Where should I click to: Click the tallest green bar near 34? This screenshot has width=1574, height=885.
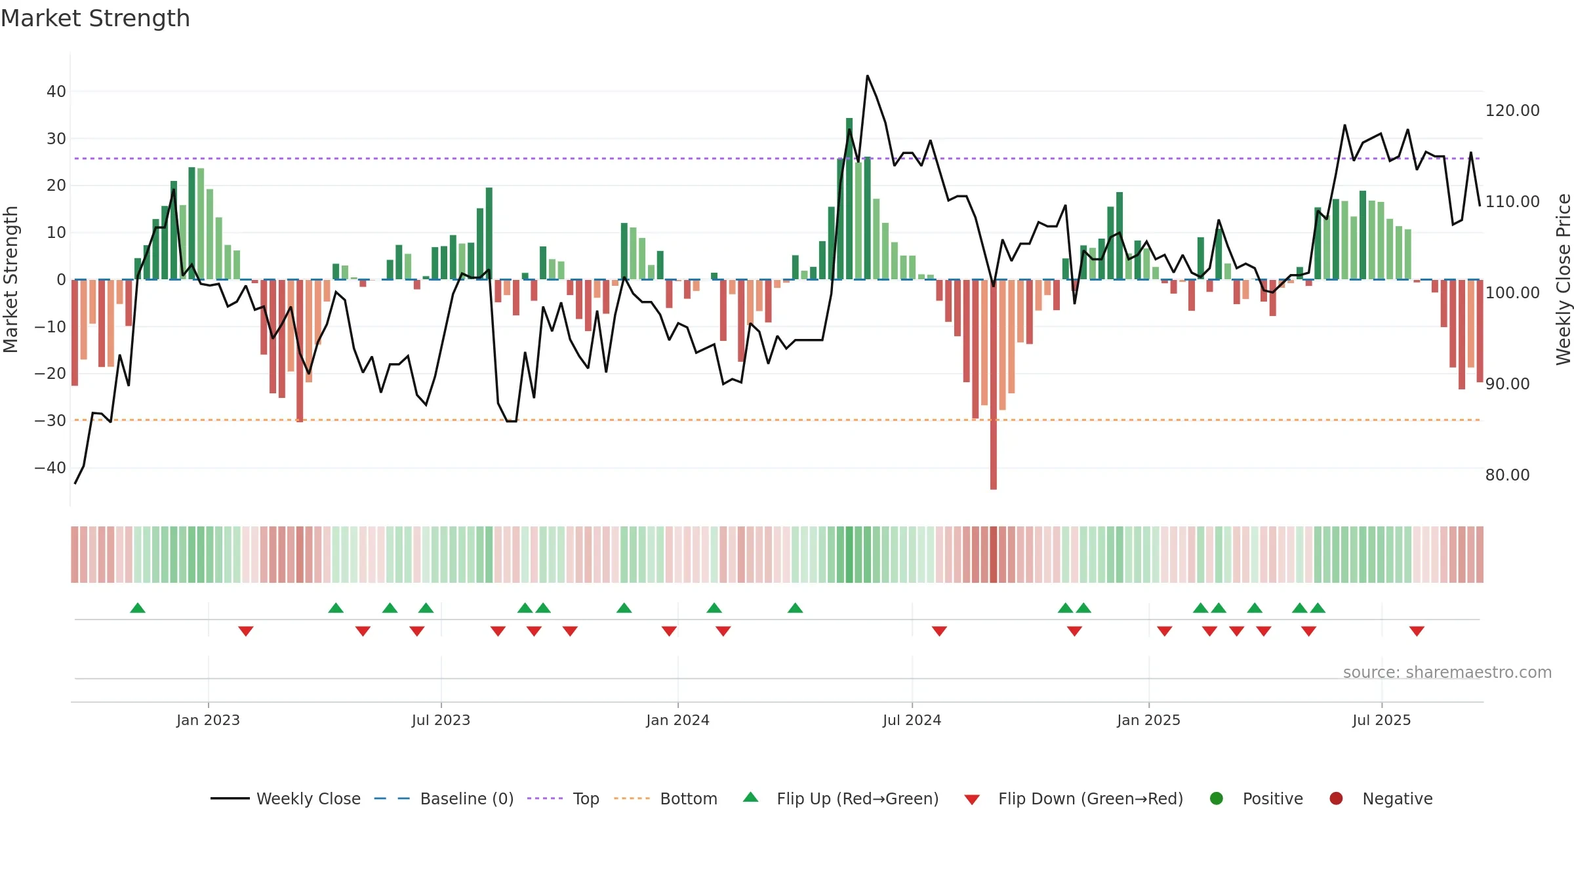[849, 199]
